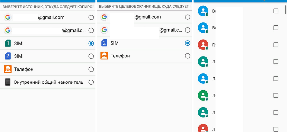Viewport: 287px width, 132px height.
Task: Select Телефон radio button in target list
Action: pos(187,56)
